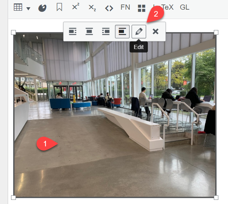Click the top-left image resize handle
Viewport: 228px width, 204px height.
pyautogui.click(x=13, y=32)
